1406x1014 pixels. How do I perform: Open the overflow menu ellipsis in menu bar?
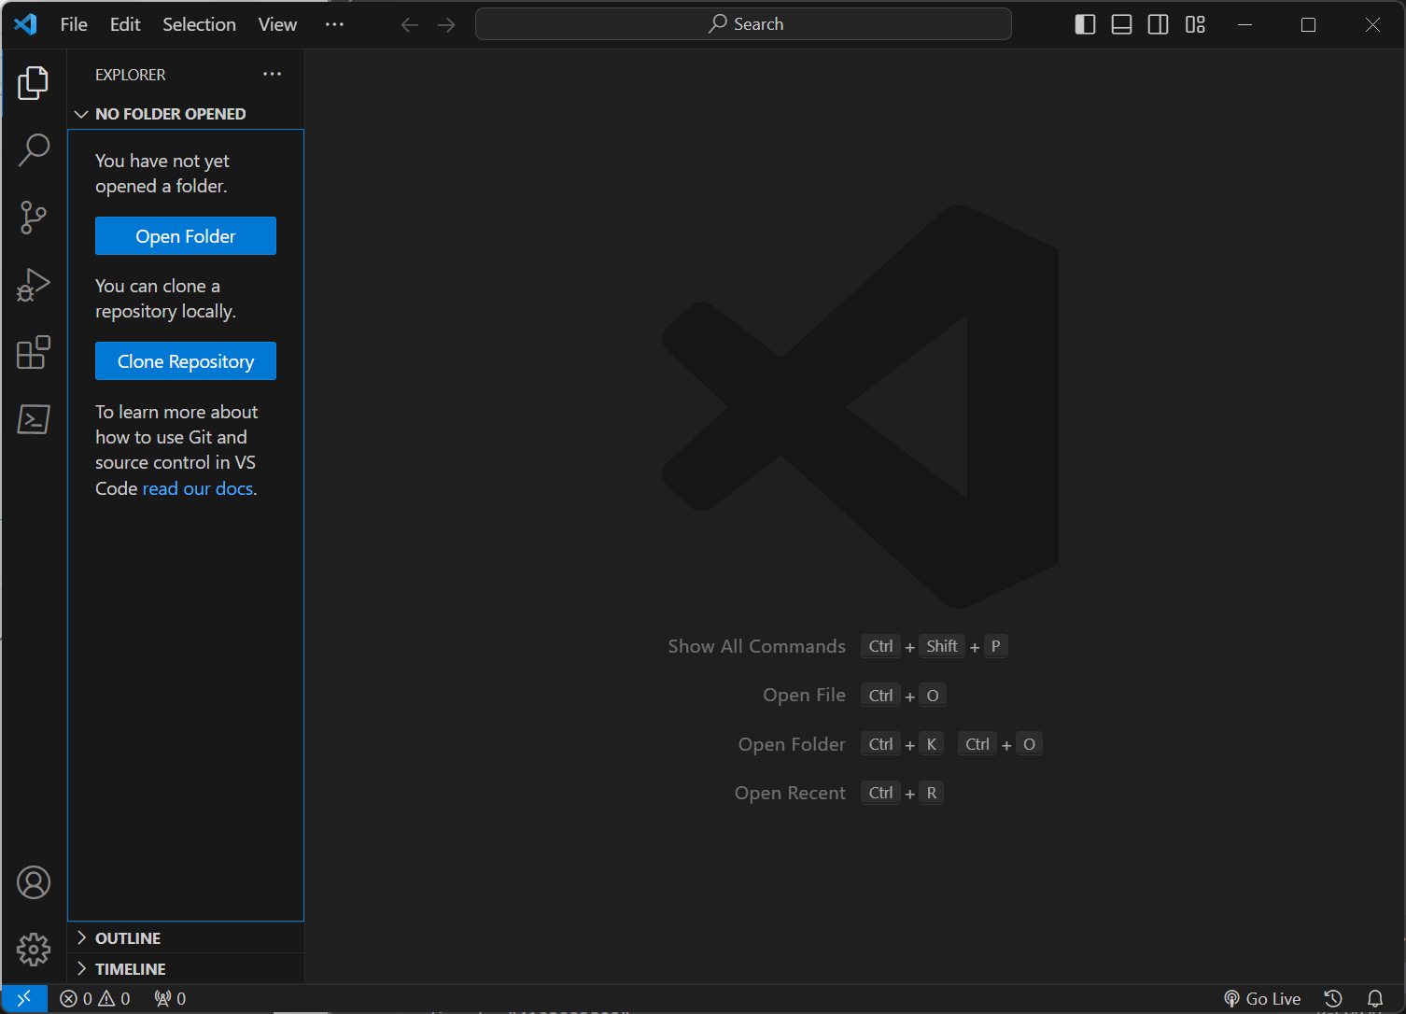click(x=334, y=24)
